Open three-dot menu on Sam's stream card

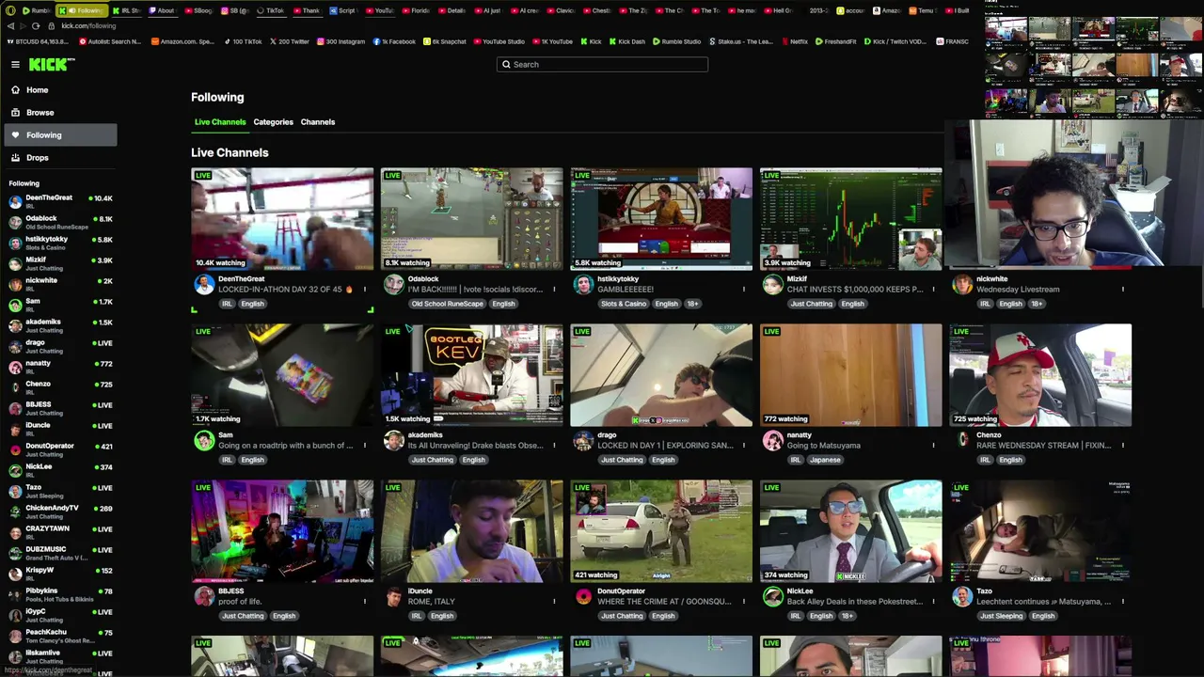[365, 446]
